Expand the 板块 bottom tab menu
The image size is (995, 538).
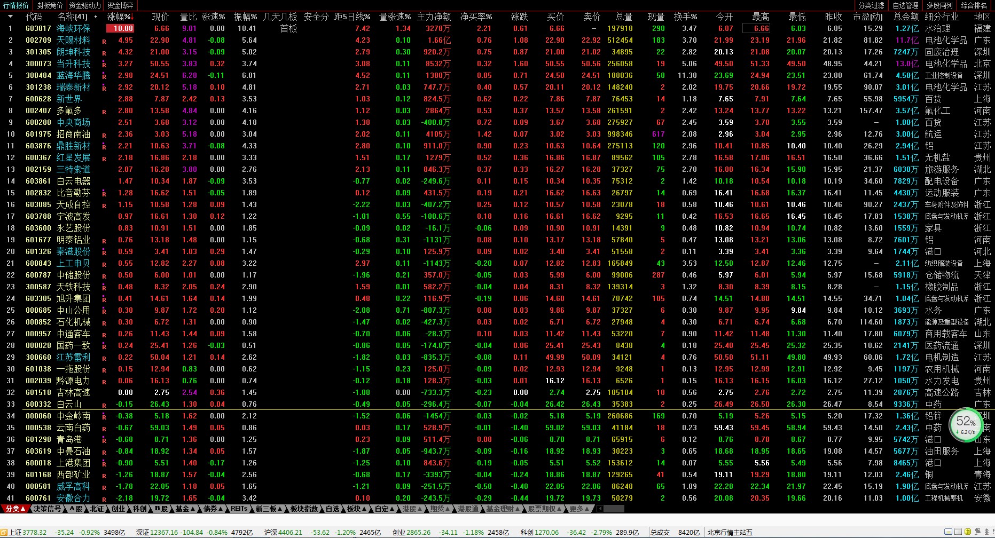[356, 509]
